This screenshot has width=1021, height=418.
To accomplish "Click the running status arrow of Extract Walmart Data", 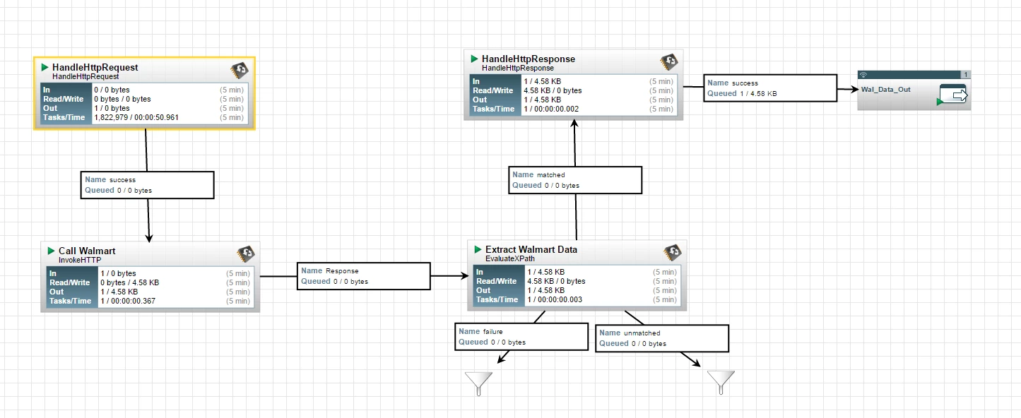I will pyautogui.click(x=478, y=249).
